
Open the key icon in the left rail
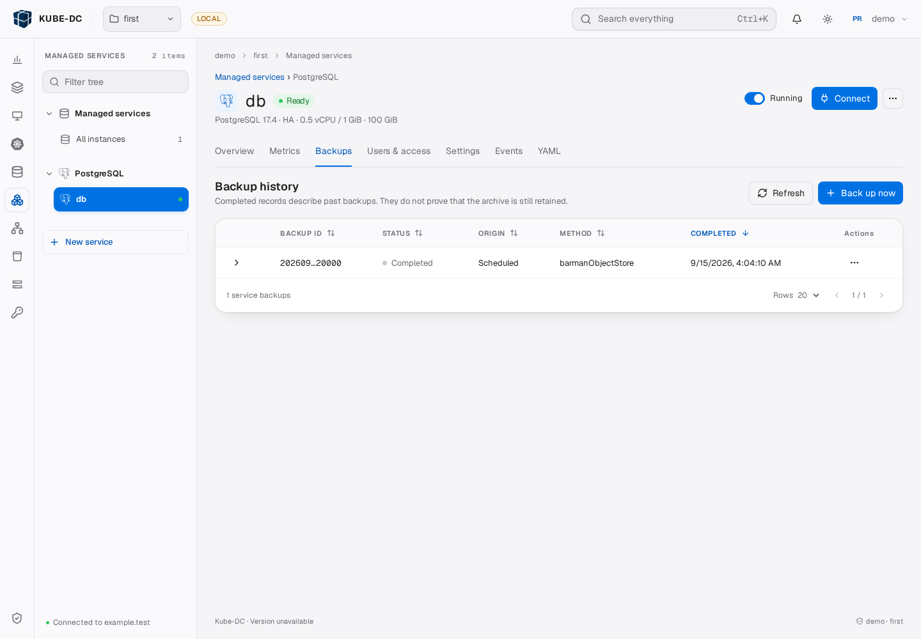point(17,312)
